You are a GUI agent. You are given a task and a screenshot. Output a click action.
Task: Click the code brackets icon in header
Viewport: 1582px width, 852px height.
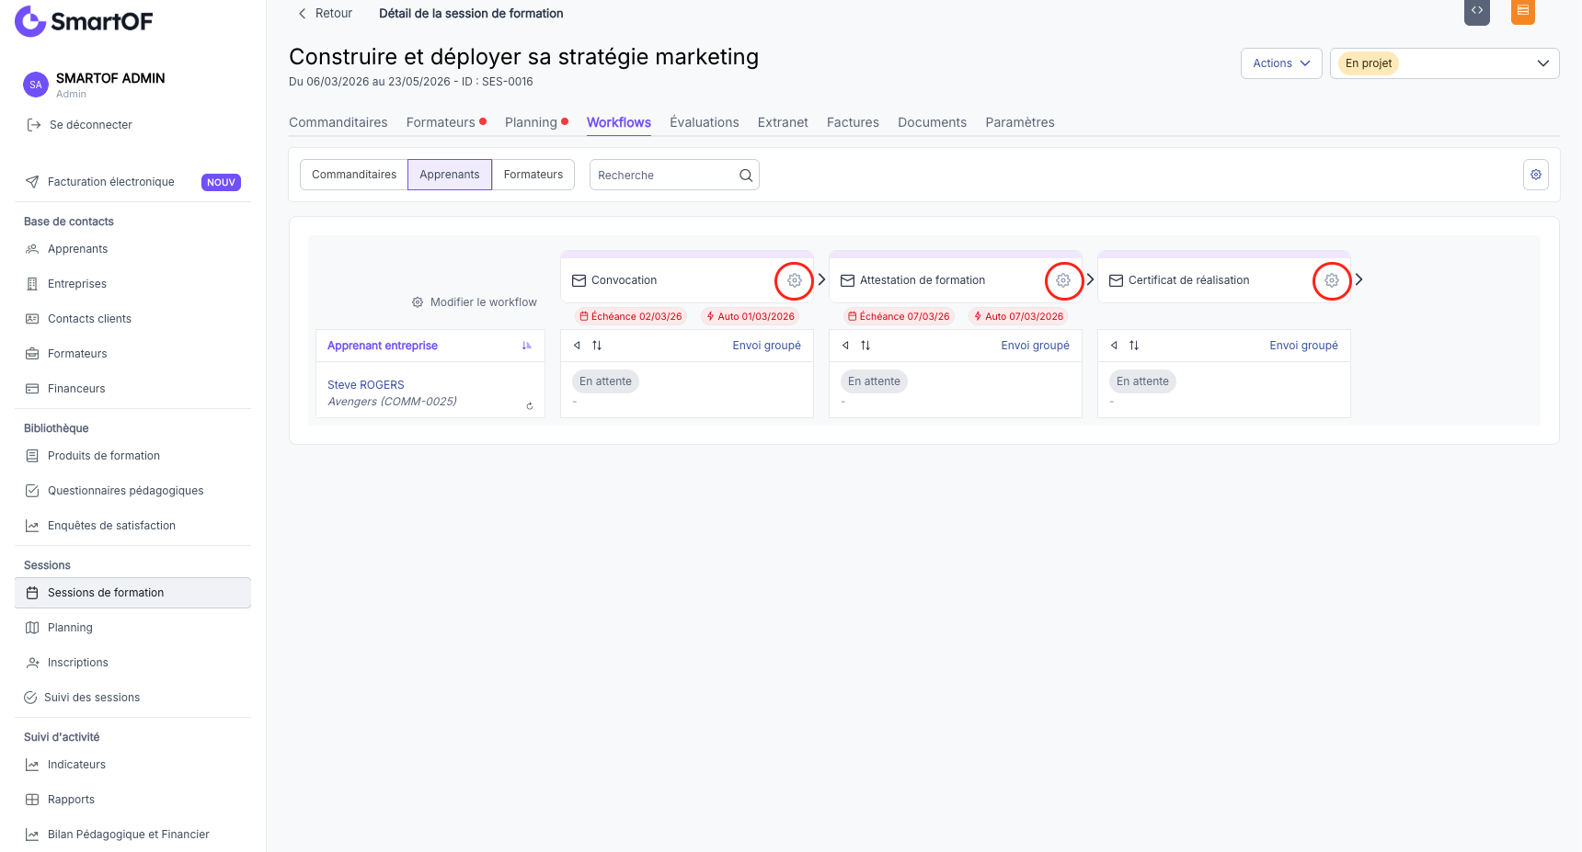1477,11
